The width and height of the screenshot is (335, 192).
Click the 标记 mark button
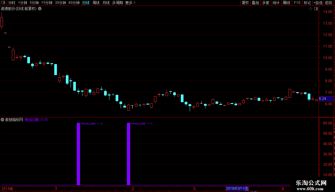tap(307, 3)
